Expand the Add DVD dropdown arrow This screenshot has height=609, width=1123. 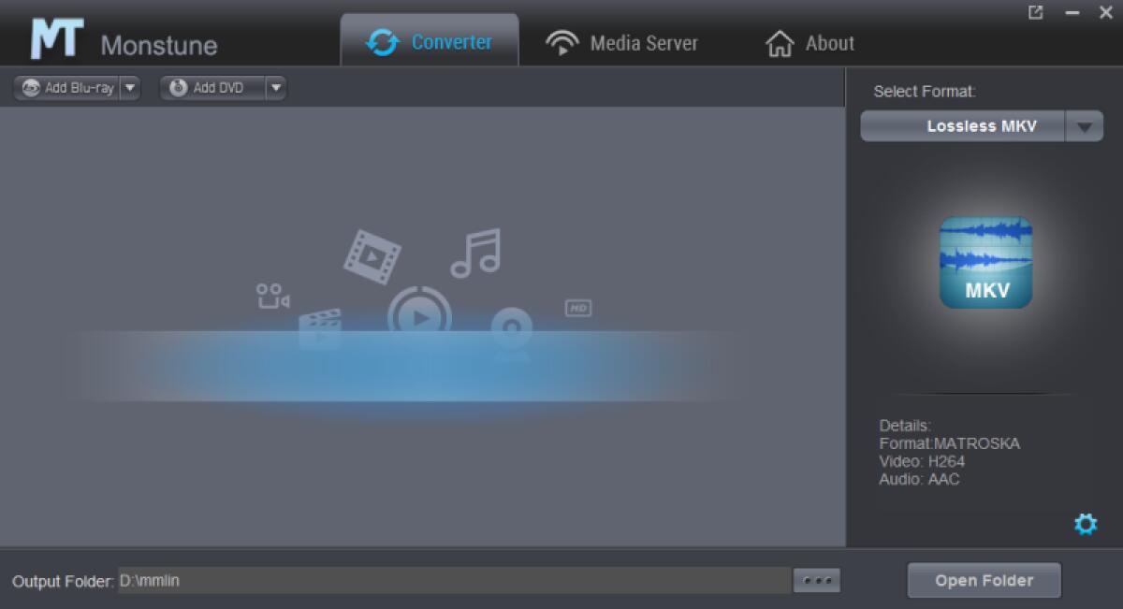pos(275,88)
